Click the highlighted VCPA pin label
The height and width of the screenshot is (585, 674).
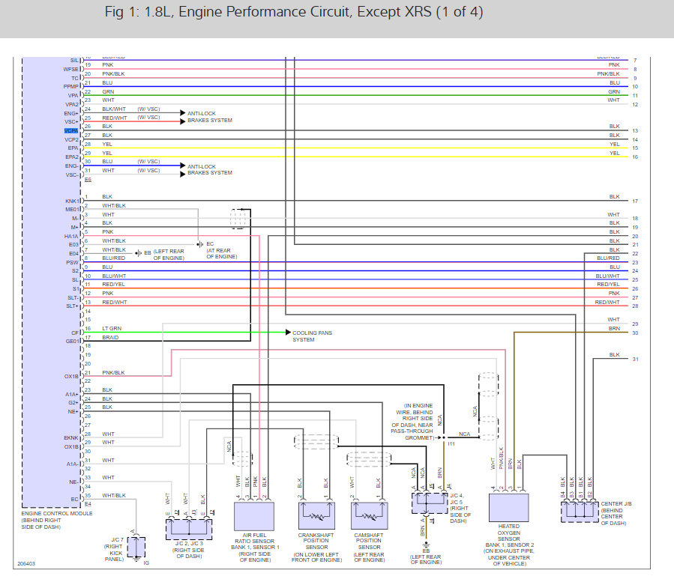coord(71,130)
